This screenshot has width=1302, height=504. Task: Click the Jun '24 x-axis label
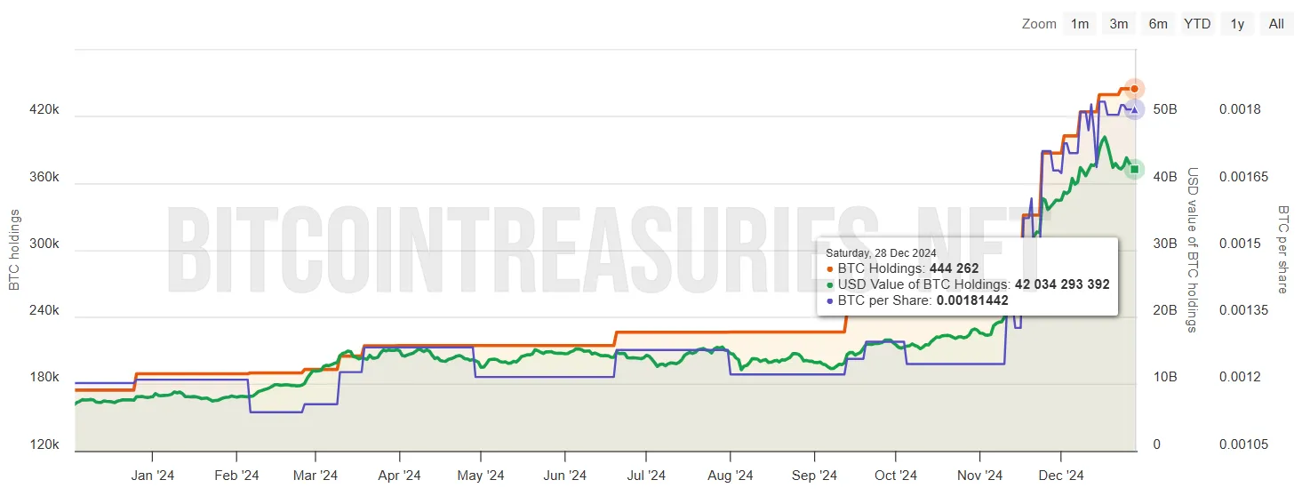tap(564, 476)
